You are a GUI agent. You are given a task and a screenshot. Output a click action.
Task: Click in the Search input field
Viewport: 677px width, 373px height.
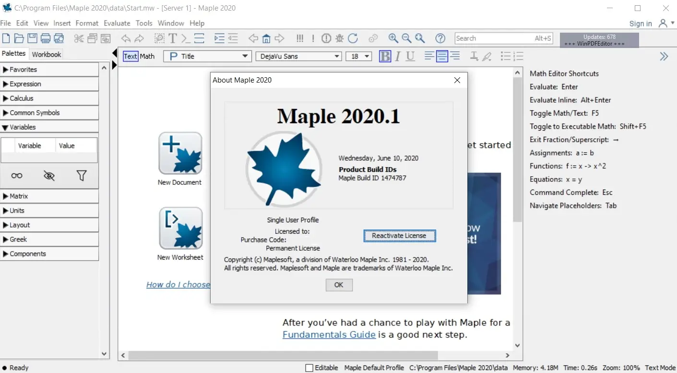pos(503,38)
